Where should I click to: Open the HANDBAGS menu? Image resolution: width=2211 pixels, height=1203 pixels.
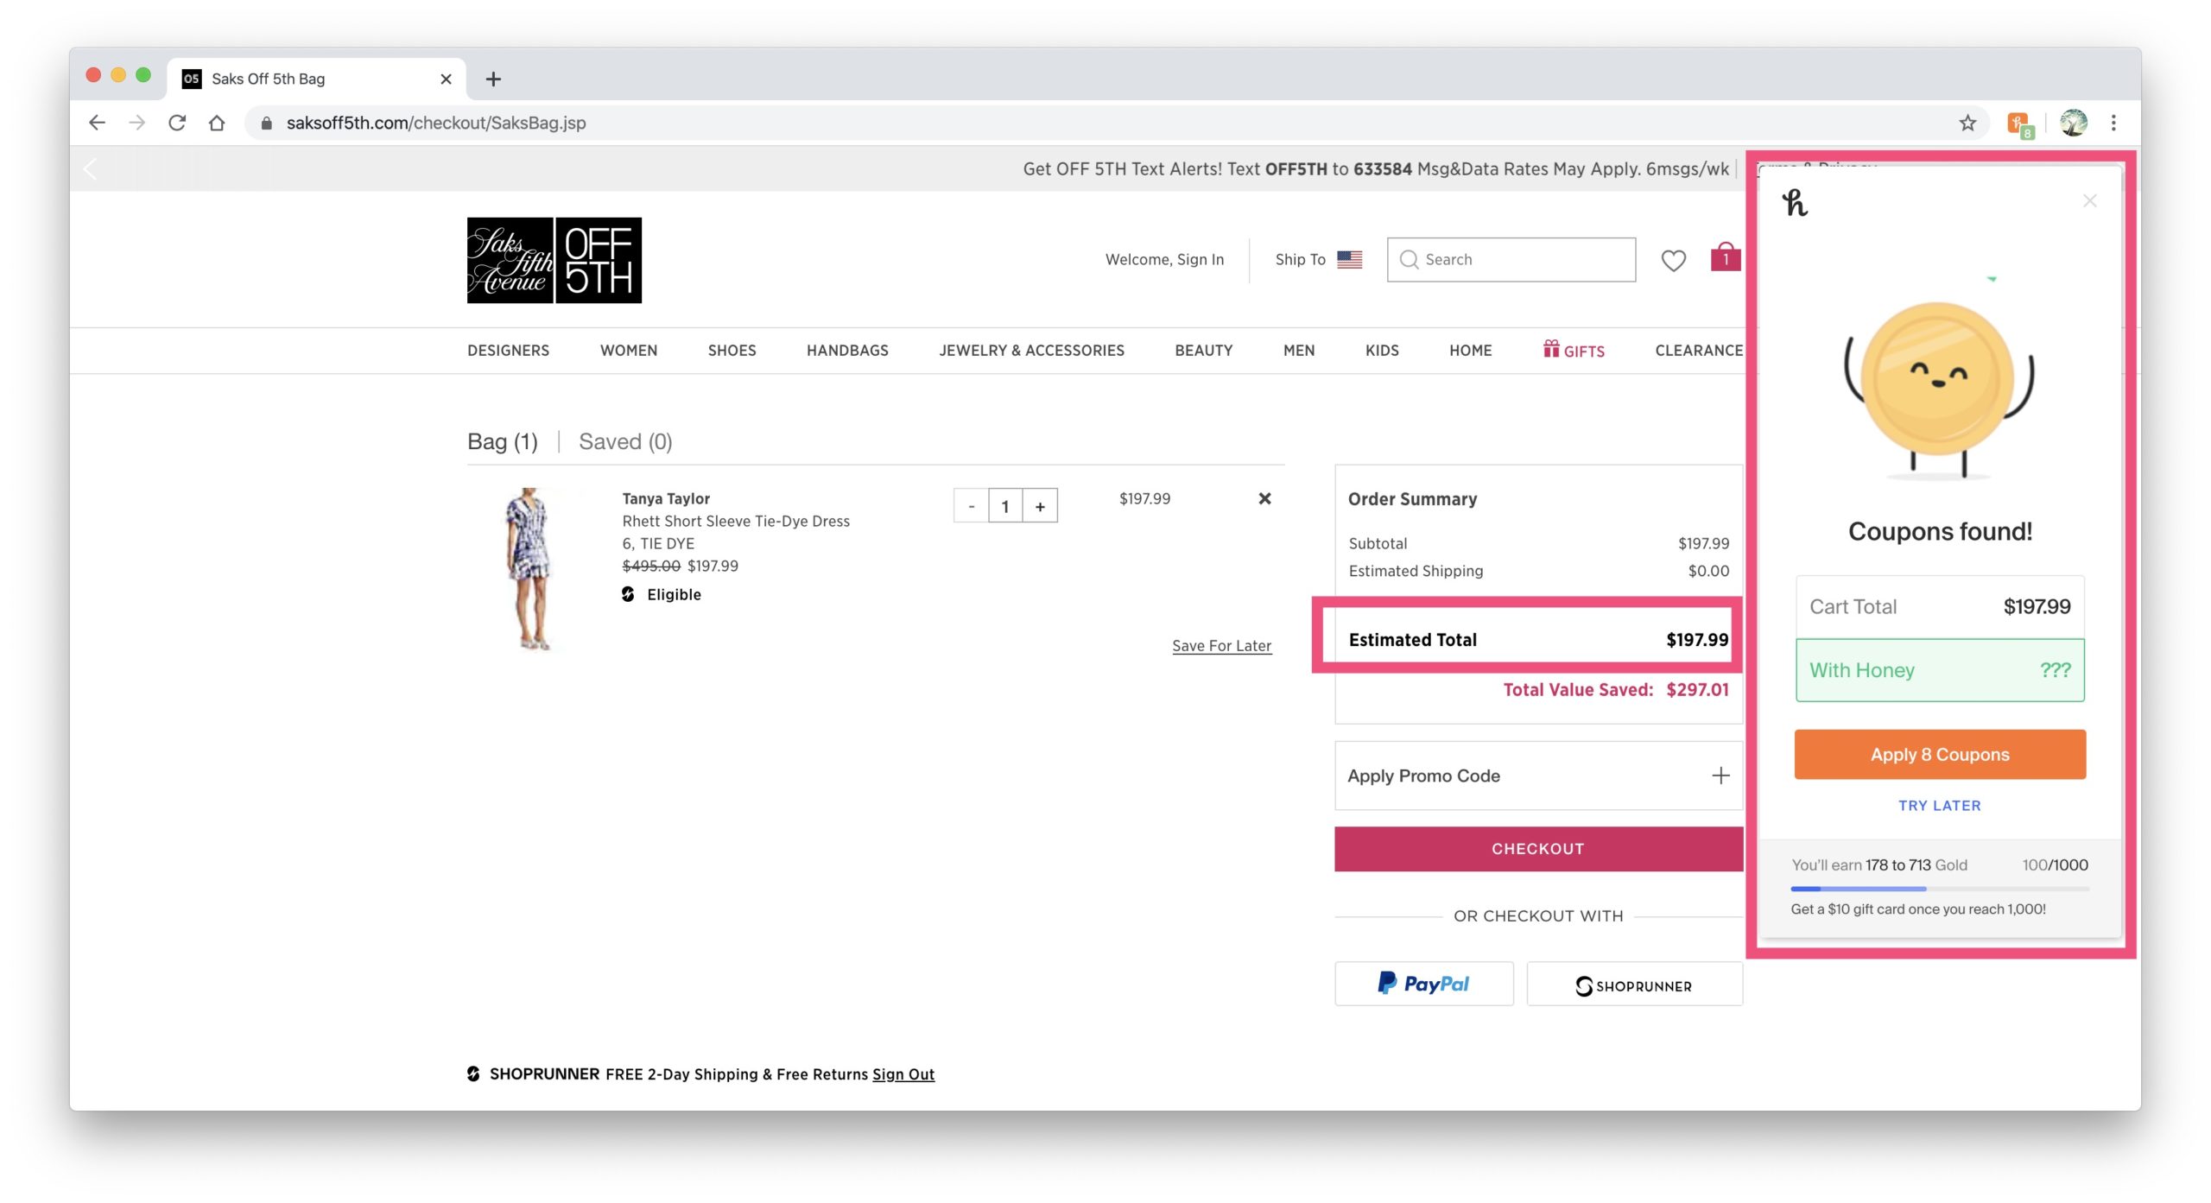[847, 351]
